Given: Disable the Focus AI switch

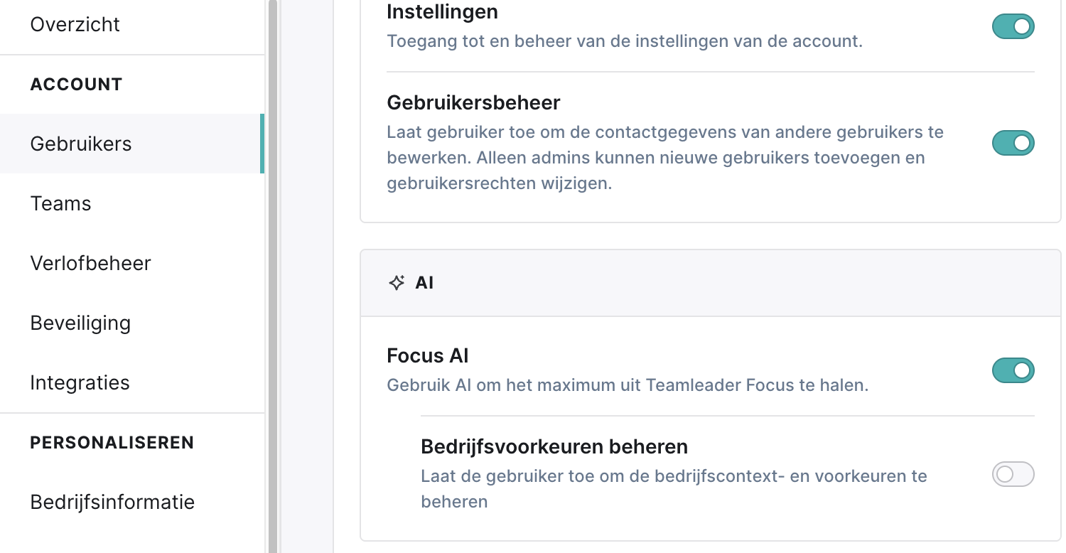Looking at the screenshot, I should (x=1013, y=370).
